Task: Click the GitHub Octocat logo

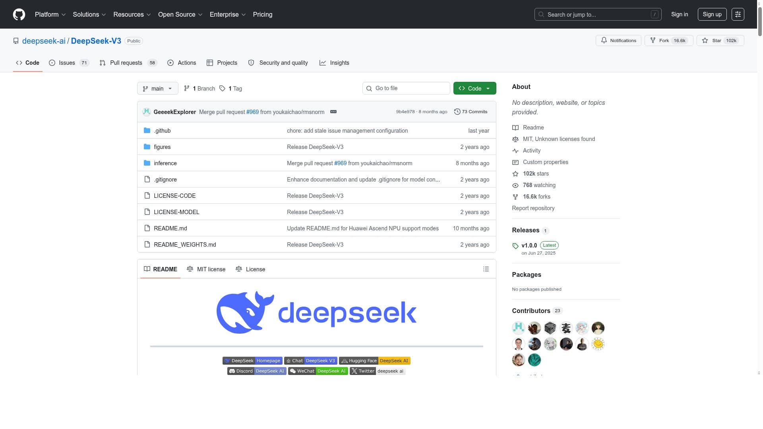Action: [19, 14]
